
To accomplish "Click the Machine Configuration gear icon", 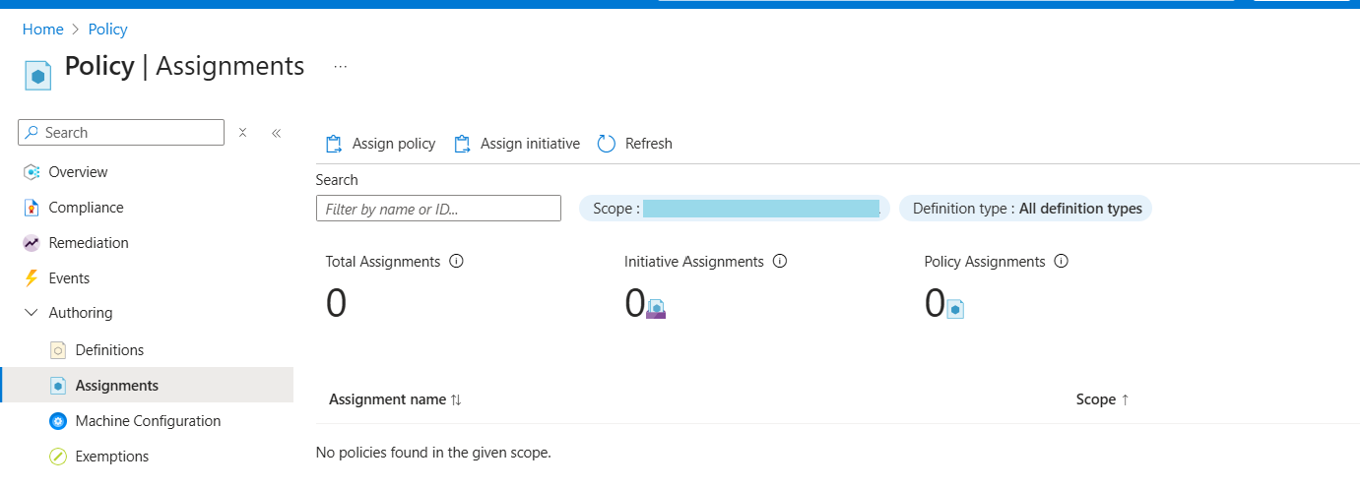I will click(x=58, y=421).
